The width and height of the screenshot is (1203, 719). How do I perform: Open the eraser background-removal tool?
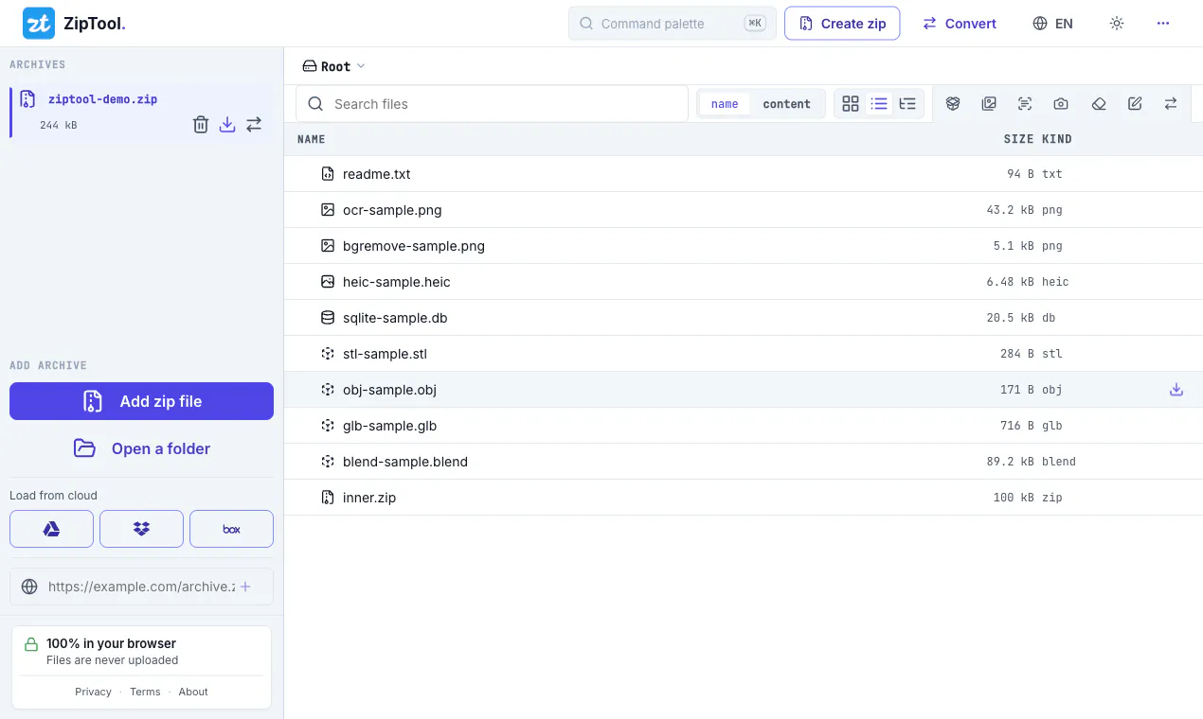point(1099,104)
